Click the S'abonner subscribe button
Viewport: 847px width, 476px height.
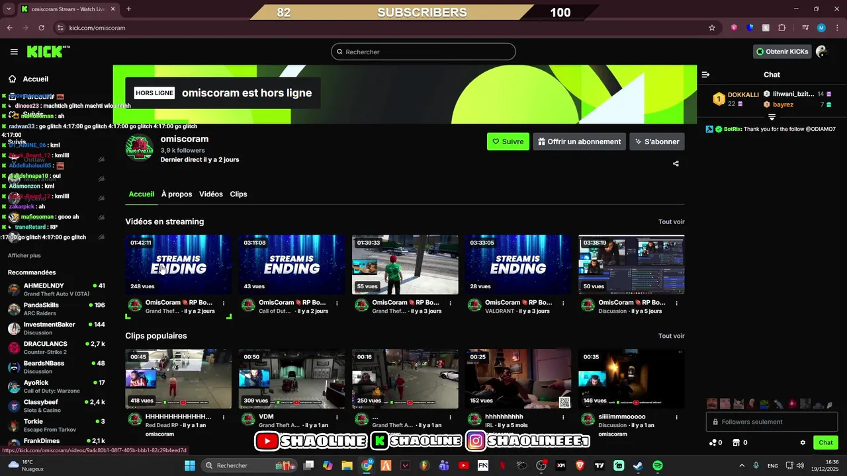657,141
